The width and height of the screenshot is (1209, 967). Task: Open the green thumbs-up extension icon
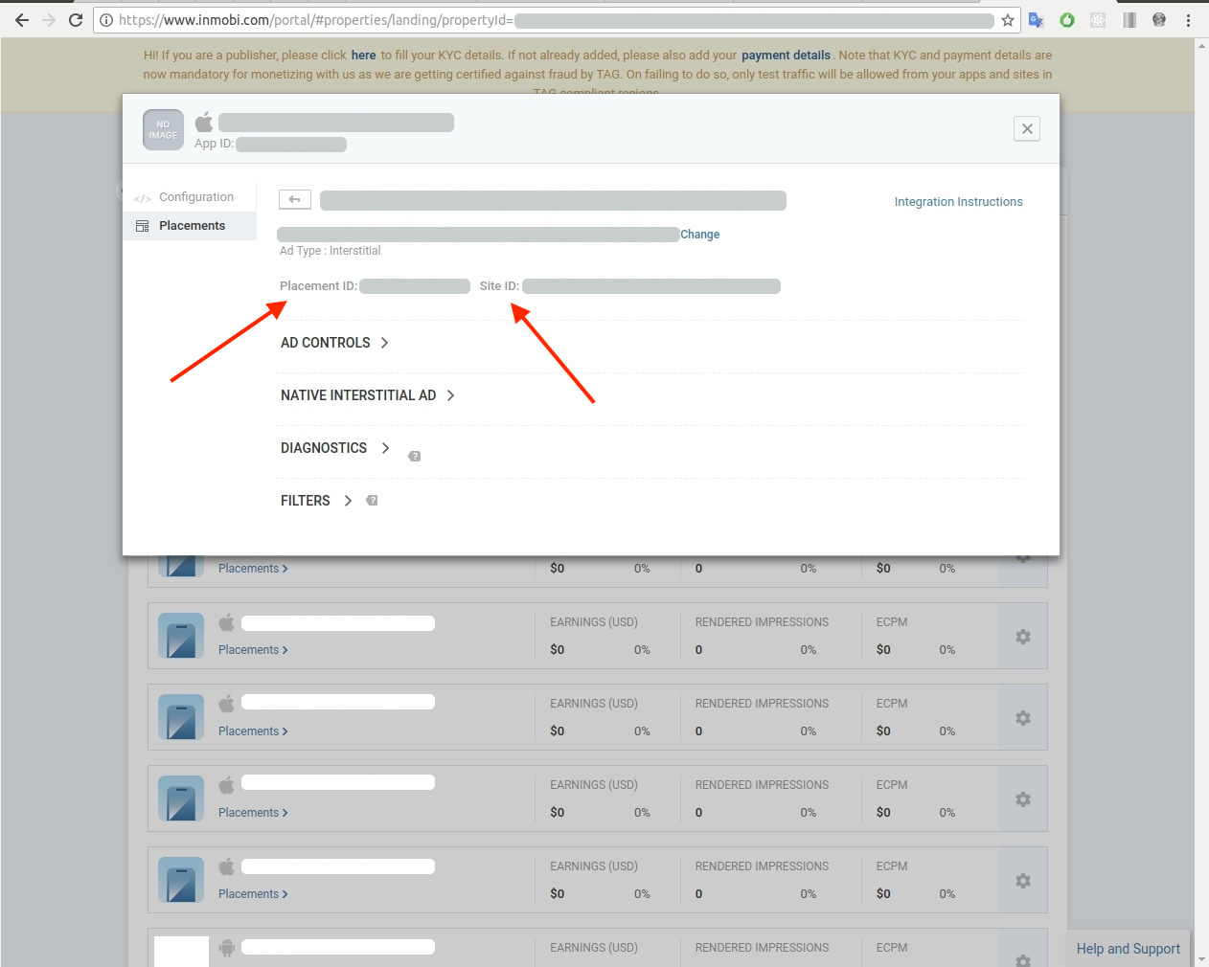[1066, 19]
